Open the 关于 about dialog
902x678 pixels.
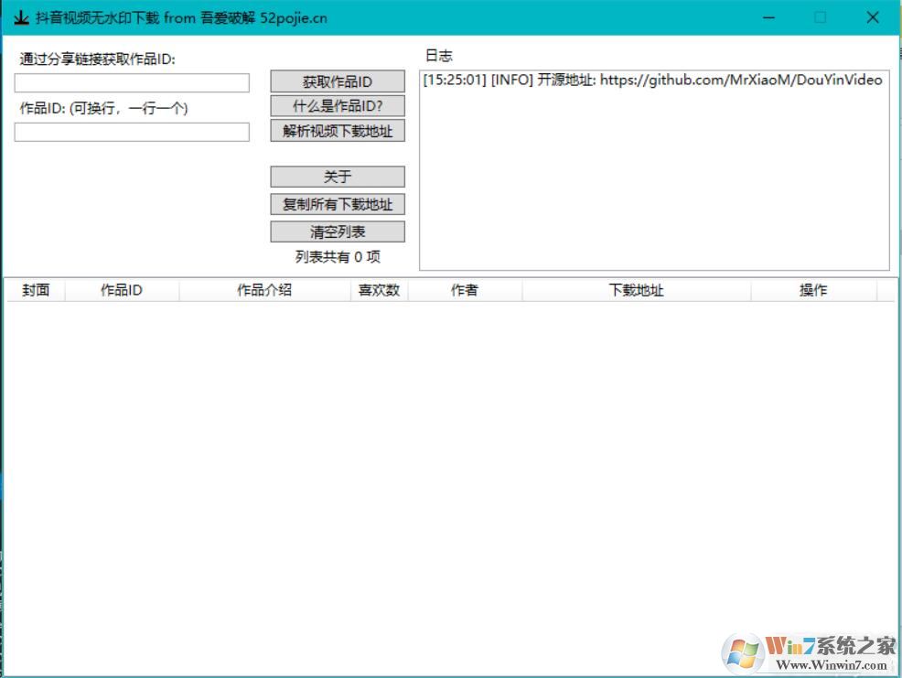tap(337, 176)
